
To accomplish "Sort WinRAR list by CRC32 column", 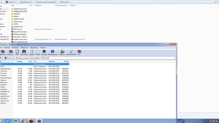I will (66, 61).
